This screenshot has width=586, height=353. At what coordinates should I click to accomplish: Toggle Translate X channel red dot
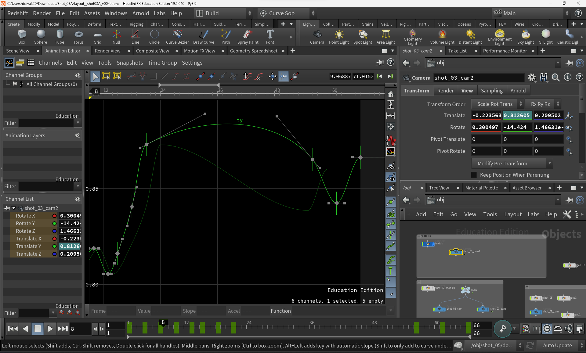(x=54, y=239)
